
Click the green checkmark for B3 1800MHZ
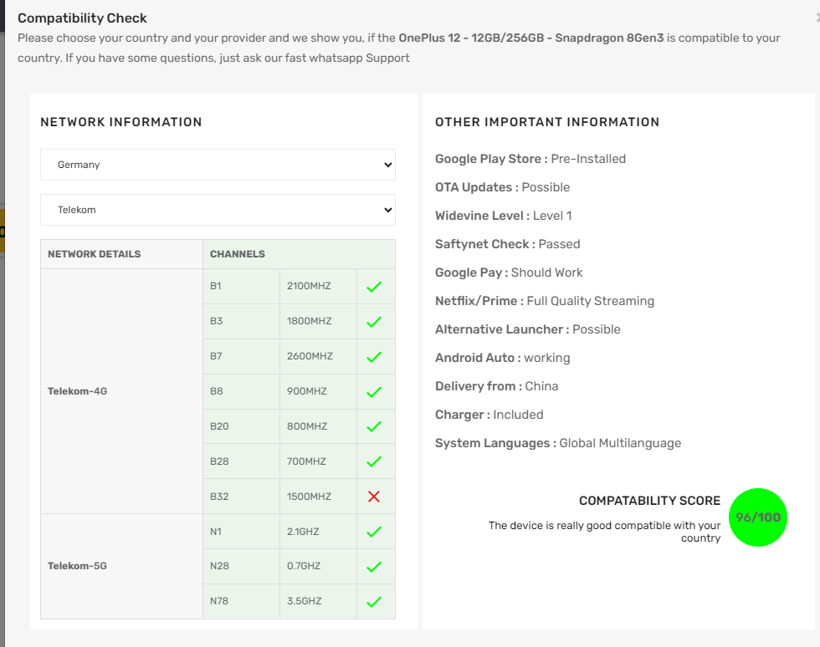tap(374, 322)
